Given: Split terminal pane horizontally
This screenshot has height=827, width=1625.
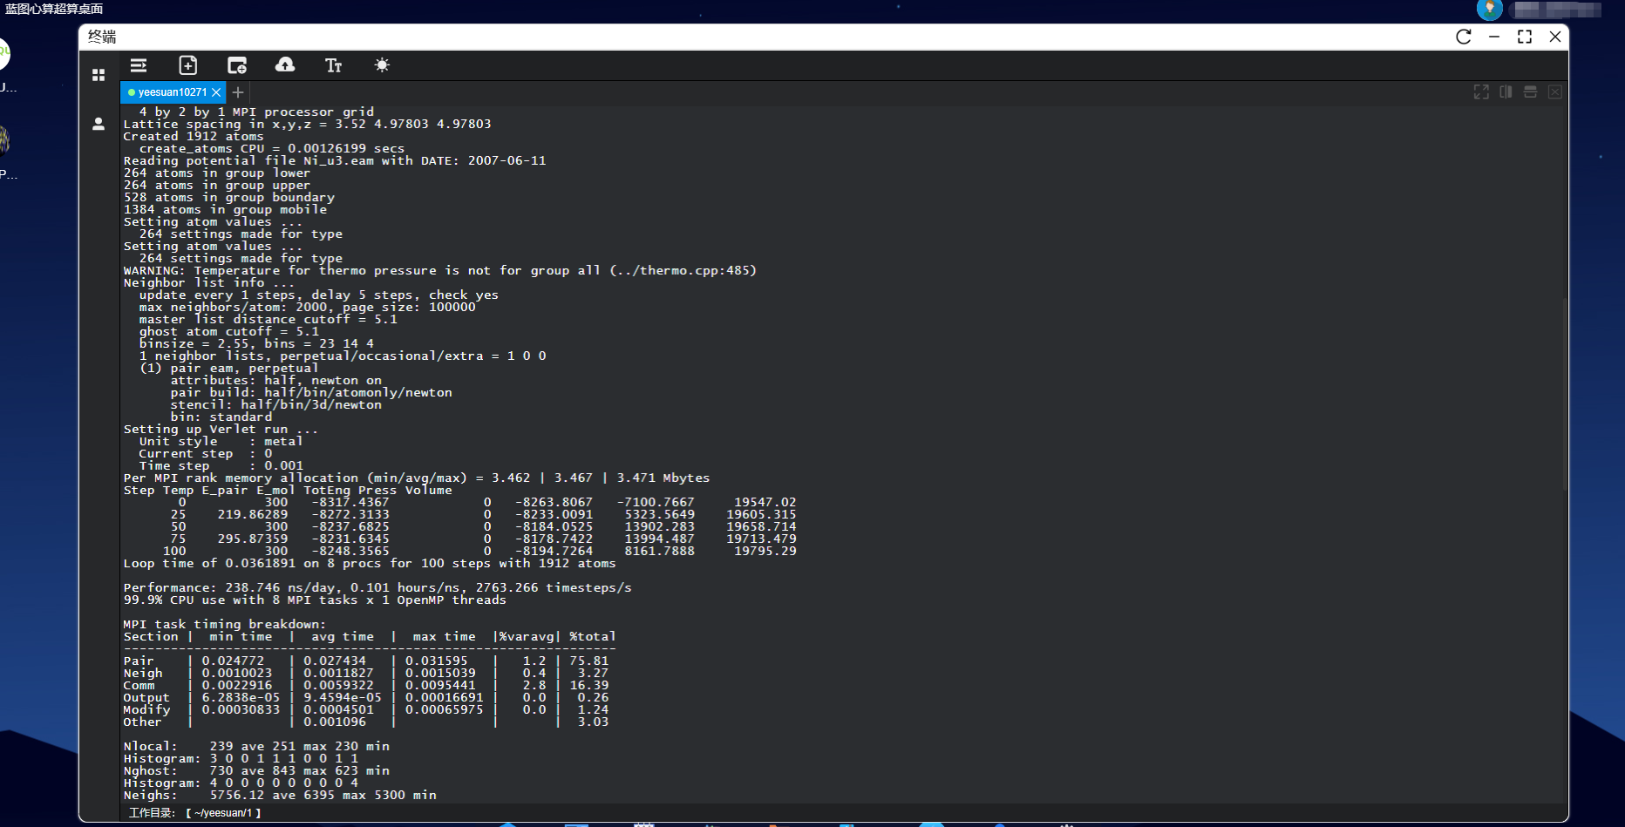Looking at the screenshot, I should (1530, 92).
